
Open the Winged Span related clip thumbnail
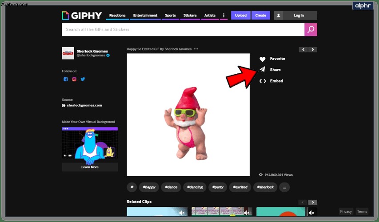coord(222,212)
